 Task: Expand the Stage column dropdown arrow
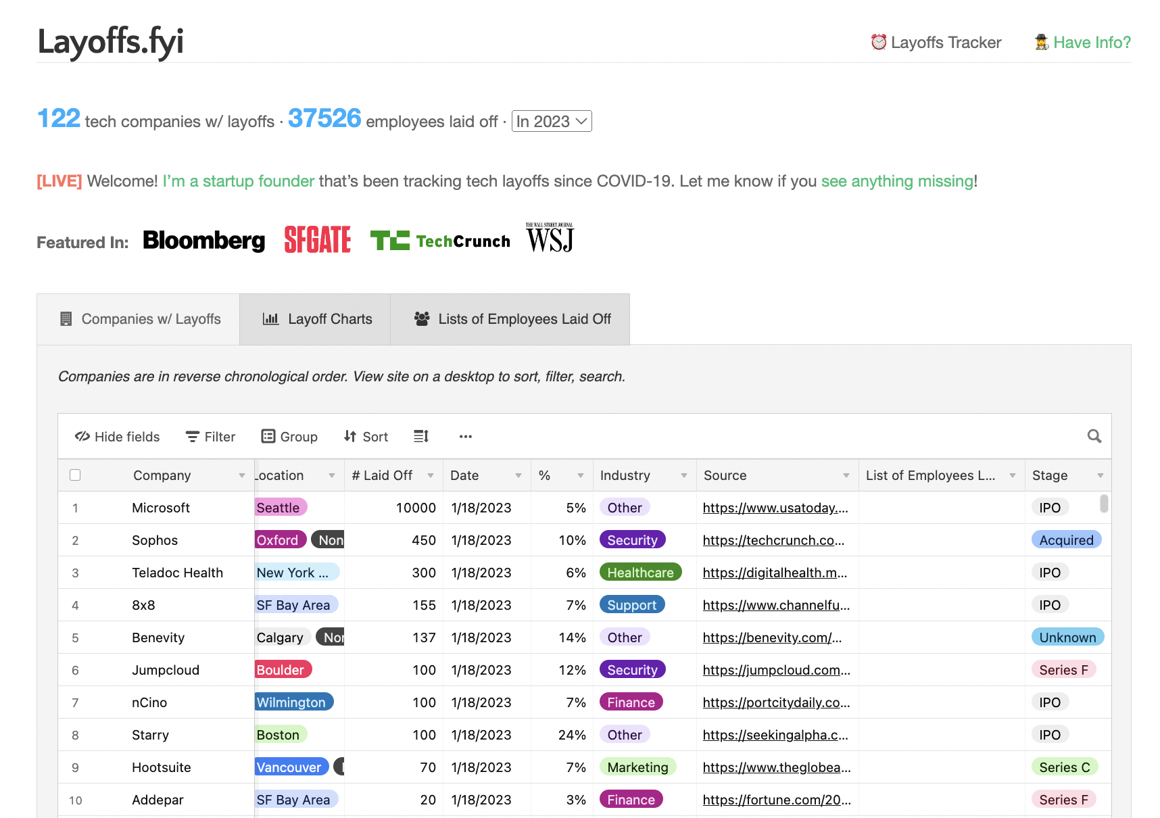tap(1101, 475)
